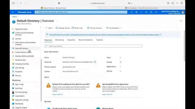Image resolution: width=195 pixels, height=109 pixels.
Task: Open Sign-in logs
Action: click(x=19, y=84)
